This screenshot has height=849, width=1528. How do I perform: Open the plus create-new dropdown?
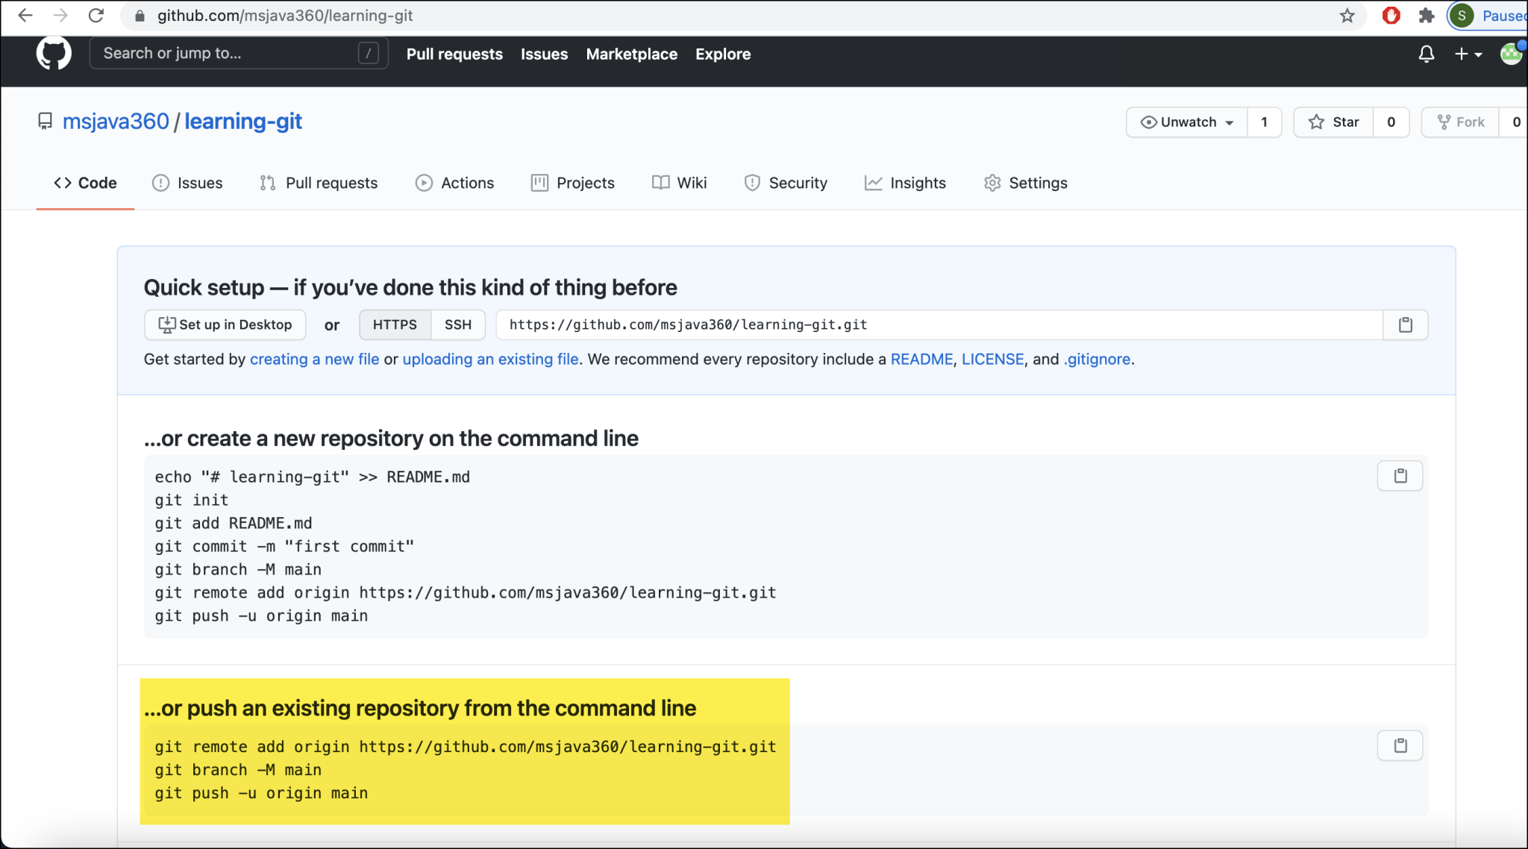coord(1468,54)
